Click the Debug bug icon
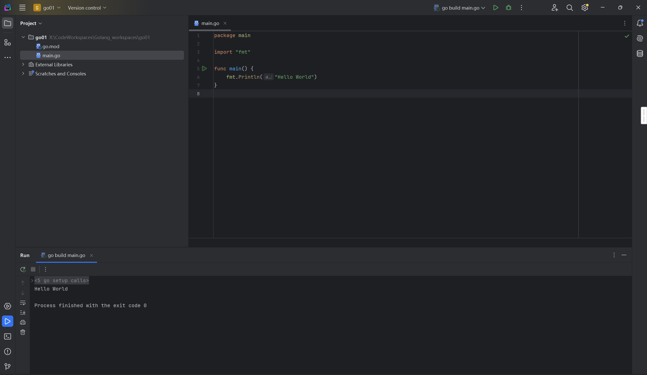Screen dimensions: 647x375 click(x=509, y=8)
